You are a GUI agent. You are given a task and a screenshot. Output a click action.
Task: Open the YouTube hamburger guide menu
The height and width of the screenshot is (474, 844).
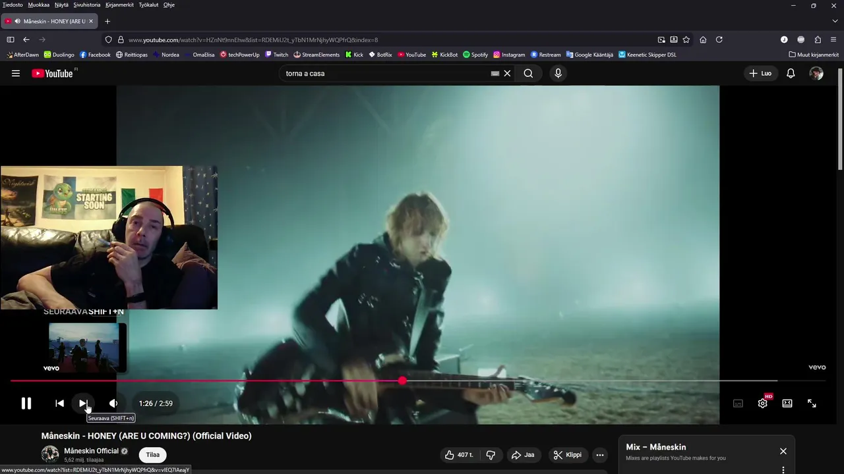16,73
